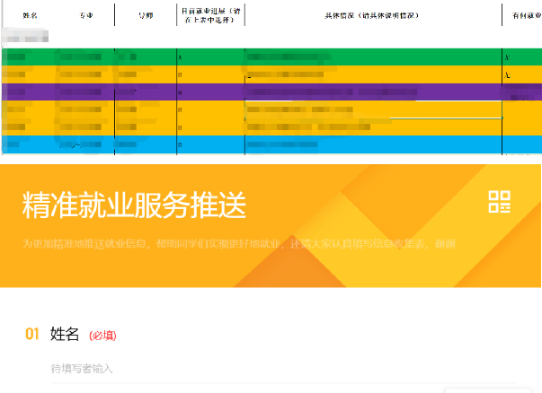Screen dimensions: 542x393
Task: Click the green row's cell in the rightmost column
Action: 522,57
